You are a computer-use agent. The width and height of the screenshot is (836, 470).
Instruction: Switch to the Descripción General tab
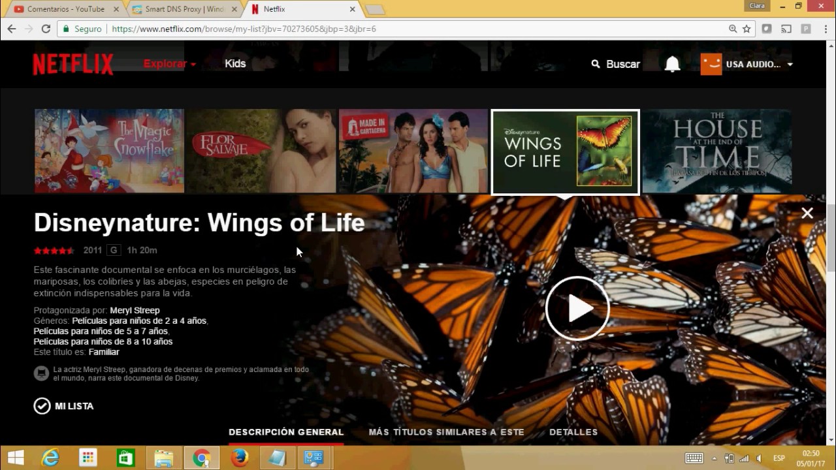286,432
